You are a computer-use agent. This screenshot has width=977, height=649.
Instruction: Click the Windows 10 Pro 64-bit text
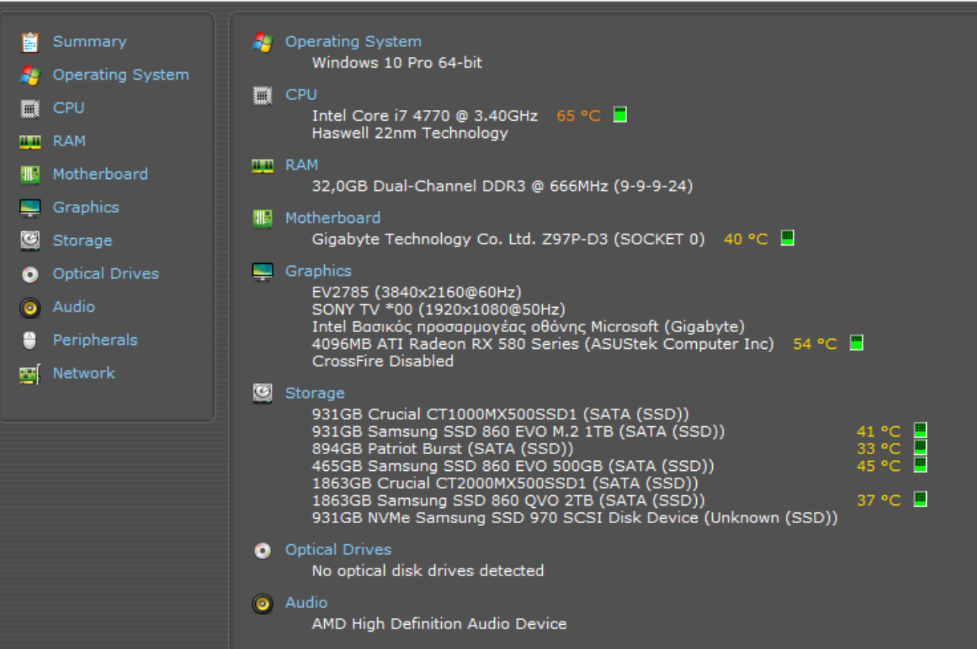(397, 63)
